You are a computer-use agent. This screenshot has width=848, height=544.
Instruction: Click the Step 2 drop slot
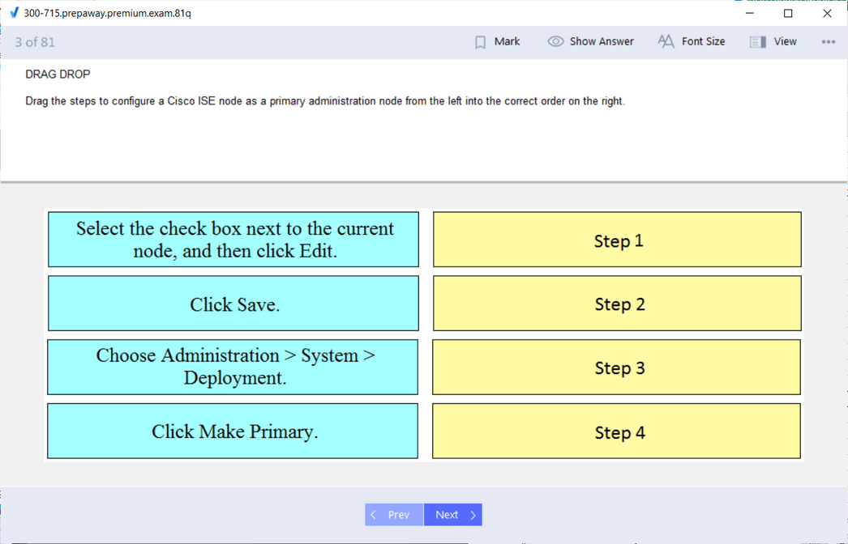[617, 303]
